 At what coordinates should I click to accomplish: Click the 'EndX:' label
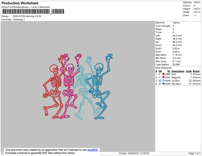159,48
